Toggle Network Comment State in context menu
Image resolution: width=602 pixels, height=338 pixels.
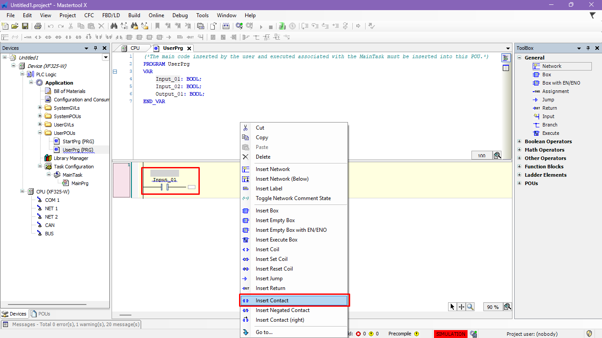[x=293, y=198]
